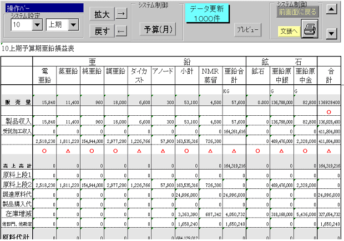344x241 pixels.
Task: Click the 10上期予算期亜鉛損益表 title text
Action: pos(38,48)
